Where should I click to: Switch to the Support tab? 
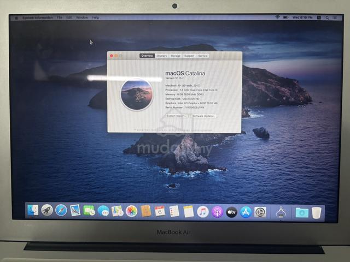coord(189,56)
